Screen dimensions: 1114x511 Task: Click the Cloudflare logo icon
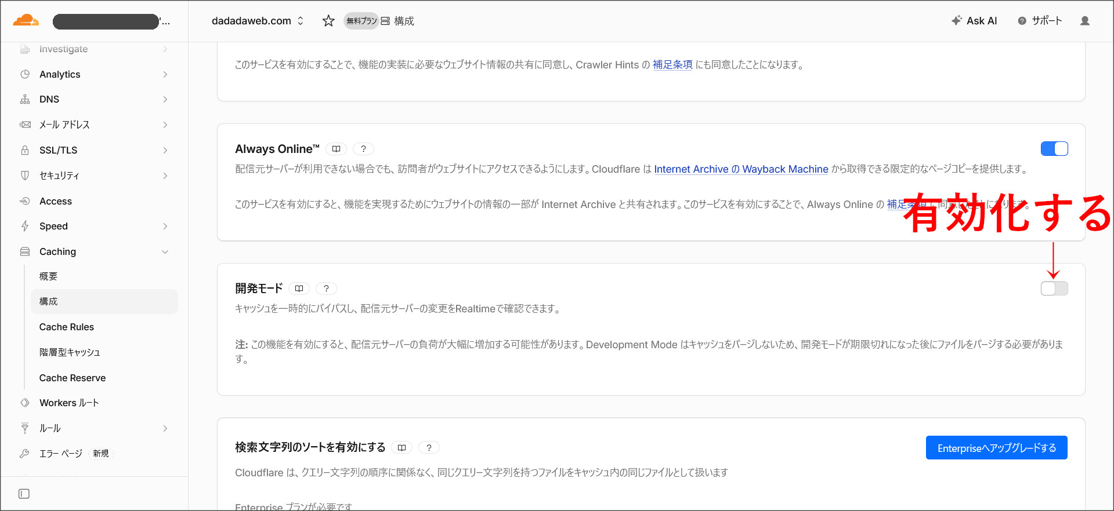tap(26, 21)
